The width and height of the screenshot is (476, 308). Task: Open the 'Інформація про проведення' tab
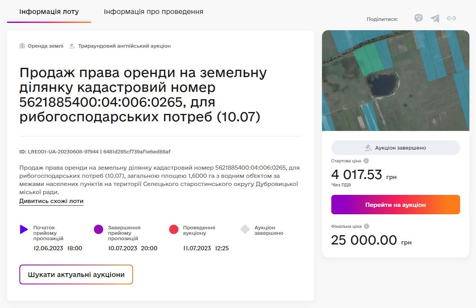(153, 12)
